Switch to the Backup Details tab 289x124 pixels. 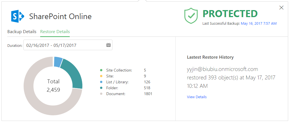(22, 31)
